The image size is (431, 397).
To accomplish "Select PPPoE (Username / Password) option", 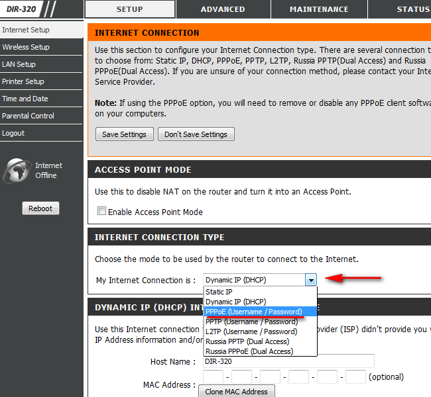I will pos(253,312).
